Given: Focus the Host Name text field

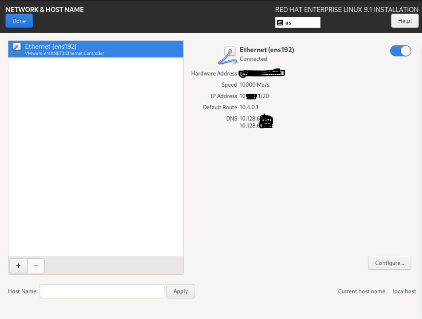Looking at the screenshot, I should [x=102, y=291].
